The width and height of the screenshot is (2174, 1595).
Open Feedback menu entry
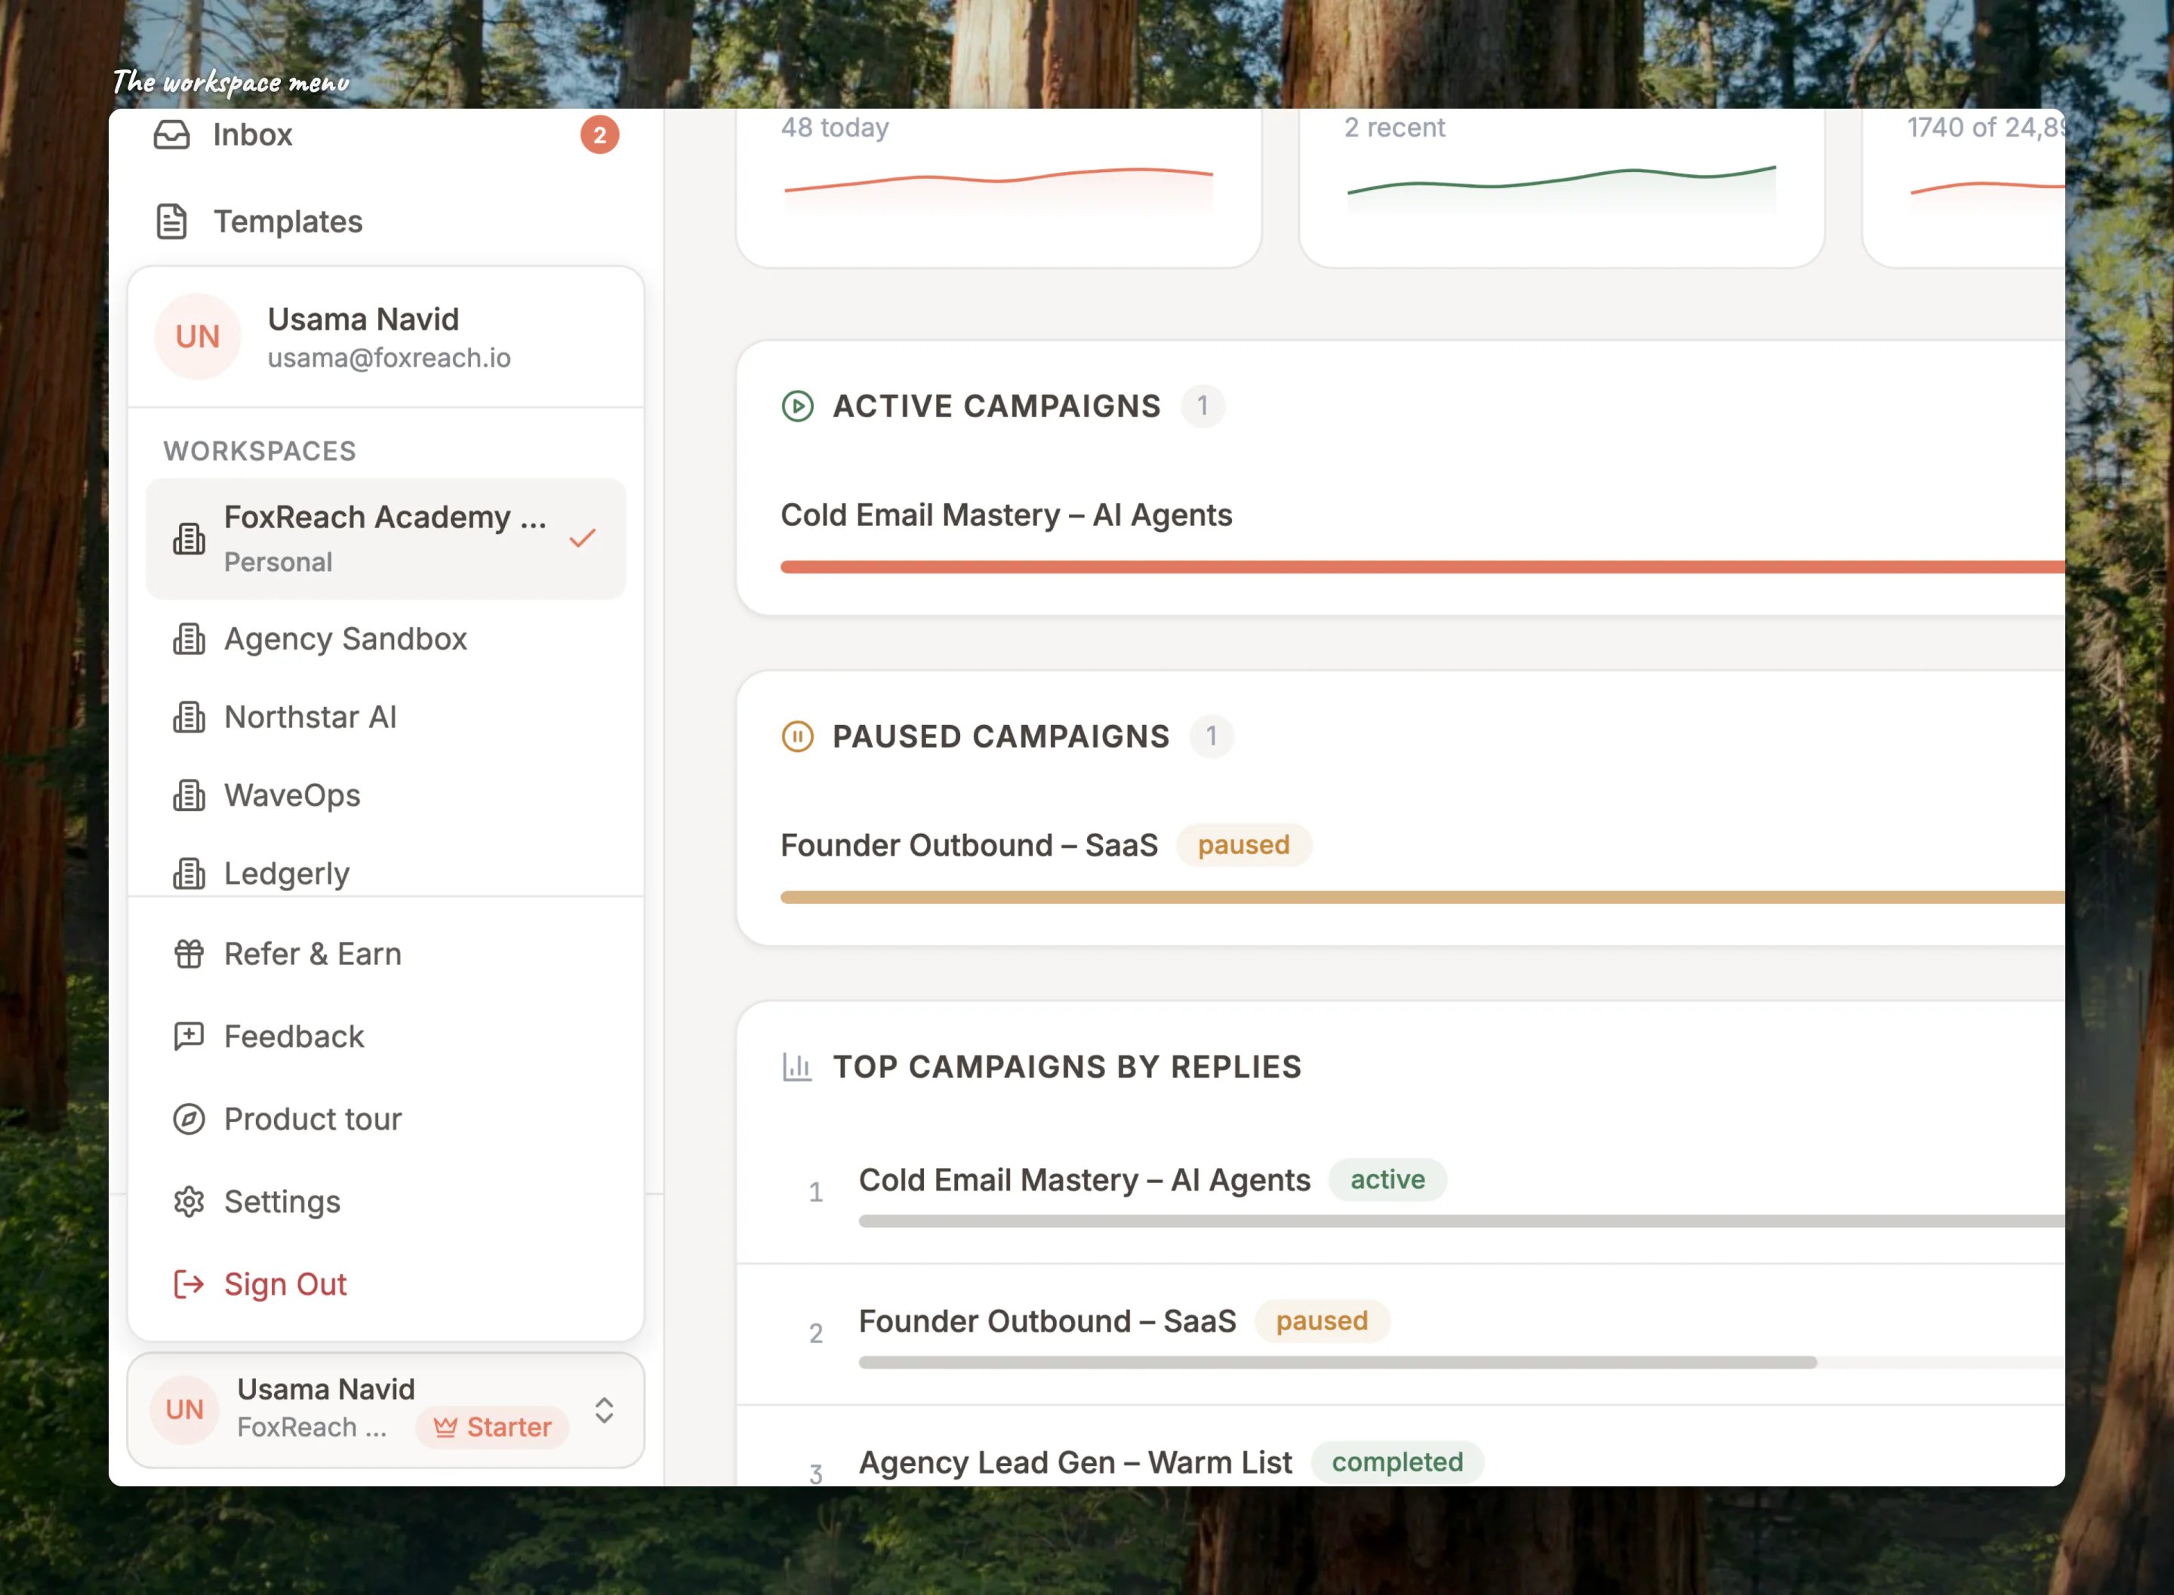pyautogui.click(x=385, y=1036)
